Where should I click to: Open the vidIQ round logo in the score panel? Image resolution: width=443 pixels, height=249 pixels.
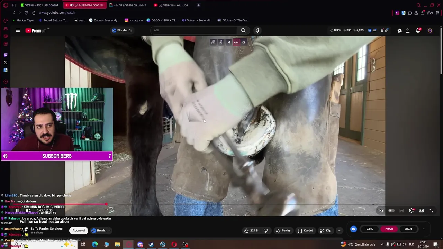(x=354, y=229)
